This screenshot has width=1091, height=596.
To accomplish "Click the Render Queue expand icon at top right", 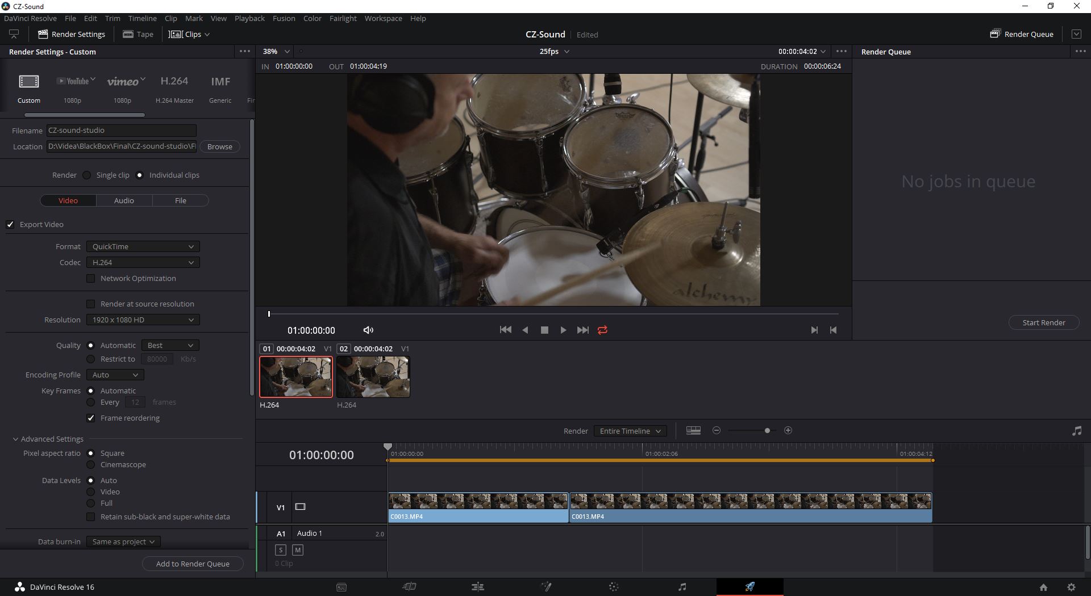I will pos(1076,34).
